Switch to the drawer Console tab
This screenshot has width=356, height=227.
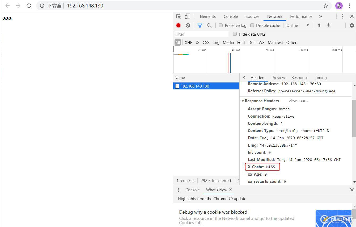coord(192,190)
